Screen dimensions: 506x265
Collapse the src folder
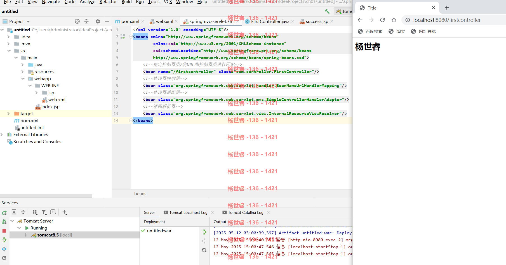(9, 51)
